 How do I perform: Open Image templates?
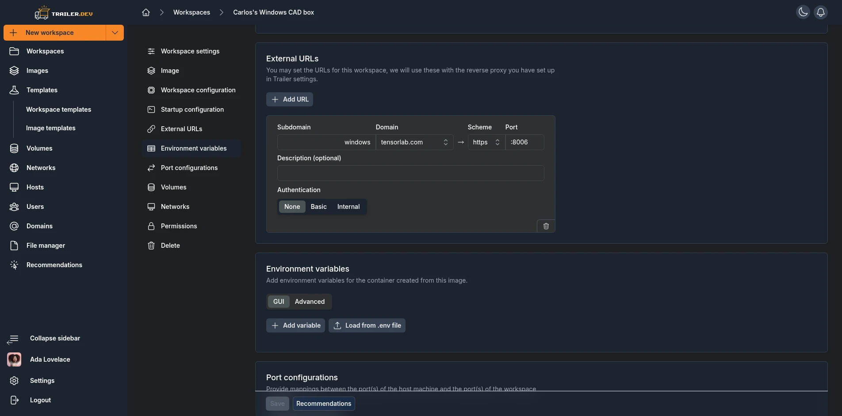[x=51, y=128]
